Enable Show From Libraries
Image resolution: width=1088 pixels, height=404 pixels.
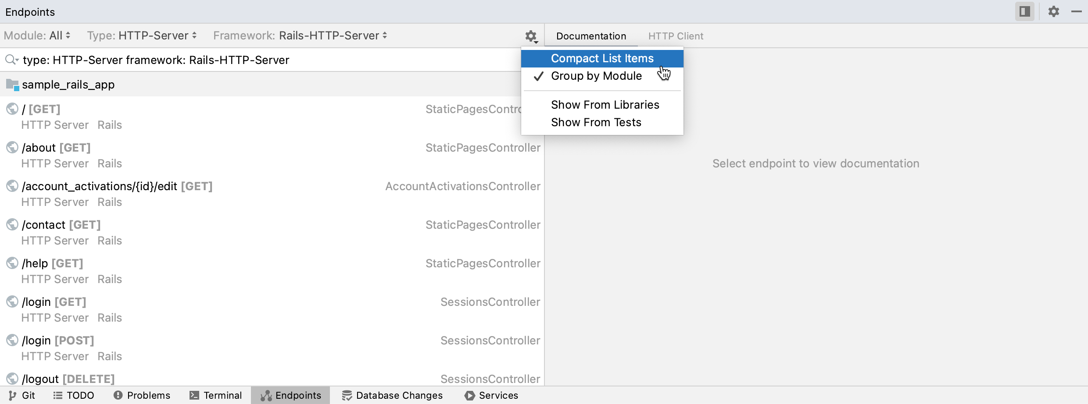point(605,104)
